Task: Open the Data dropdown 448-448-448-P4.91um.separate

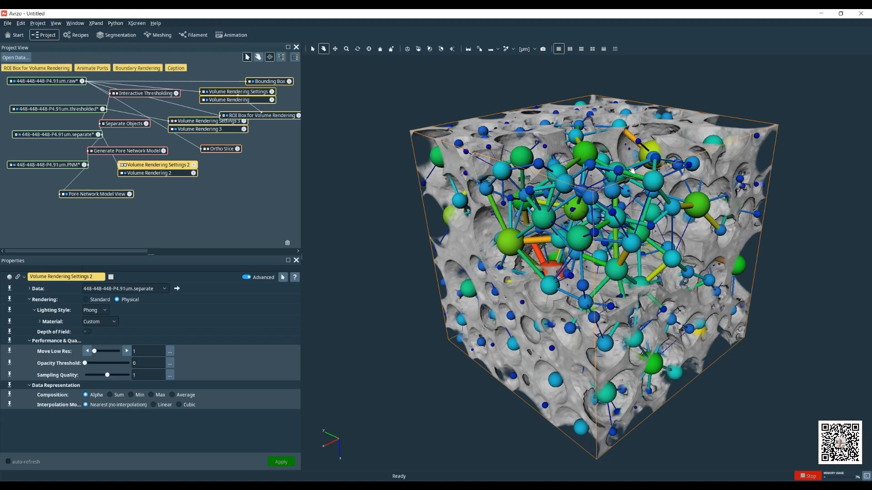Action: [125, 289]
